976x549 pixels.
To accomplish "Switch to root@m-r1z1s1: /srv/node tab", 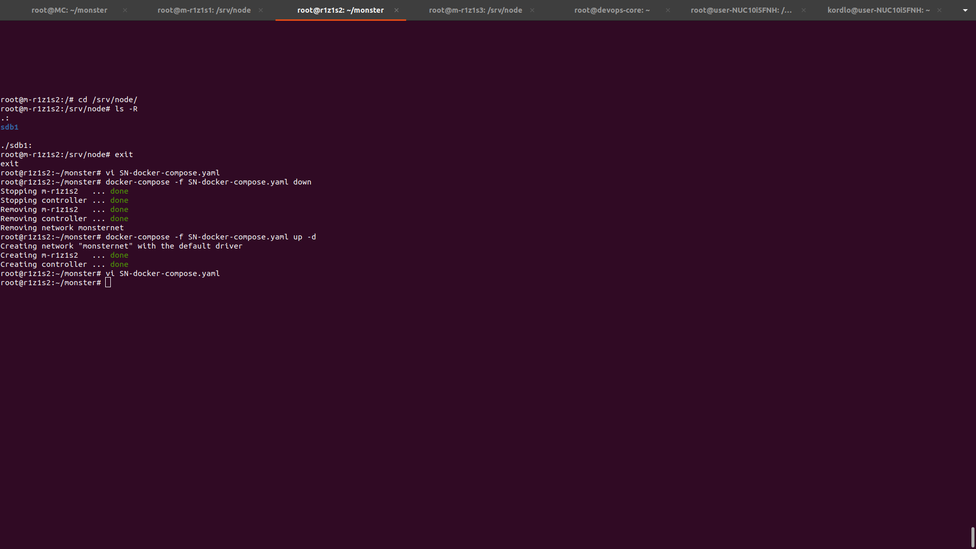I will click(204, 10).
